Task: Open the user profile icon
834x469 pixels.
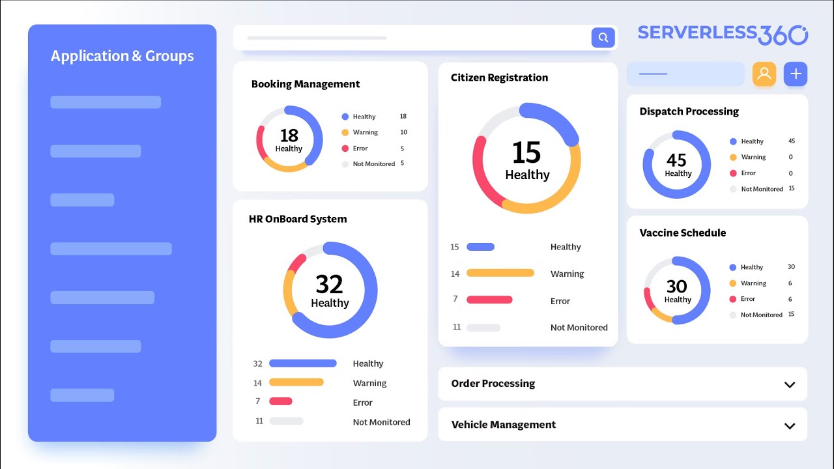Action: 764,74
